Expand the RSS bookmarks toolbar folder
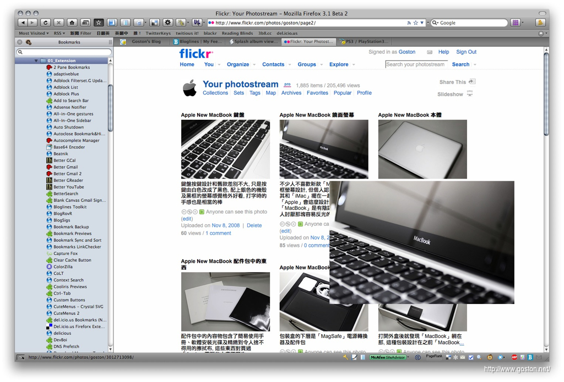 (x=59, y=33)
